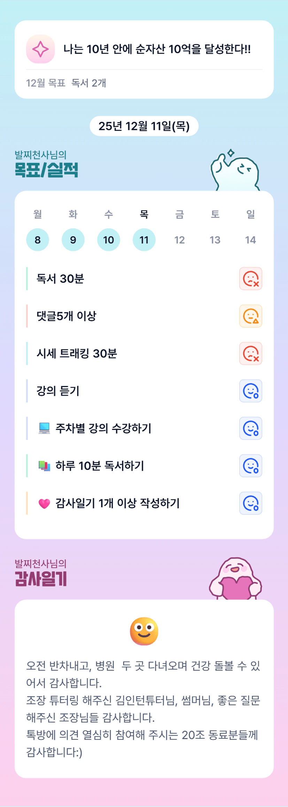Click the 12월 목표 독서 2개 text
This screenshot has width=288, height=807.
pos(66,83)
